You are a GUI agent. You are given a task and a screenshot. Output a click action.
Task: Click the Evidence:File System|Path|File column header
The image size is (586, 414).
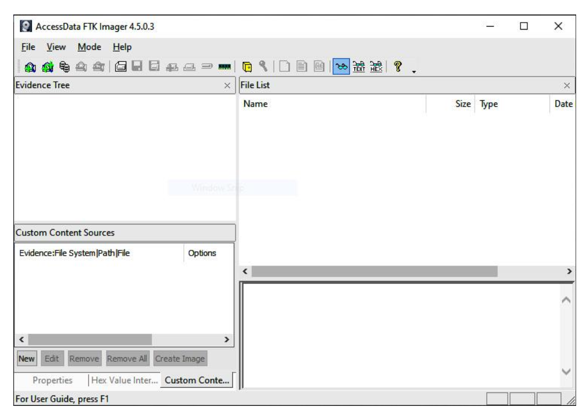click(99, 253)
